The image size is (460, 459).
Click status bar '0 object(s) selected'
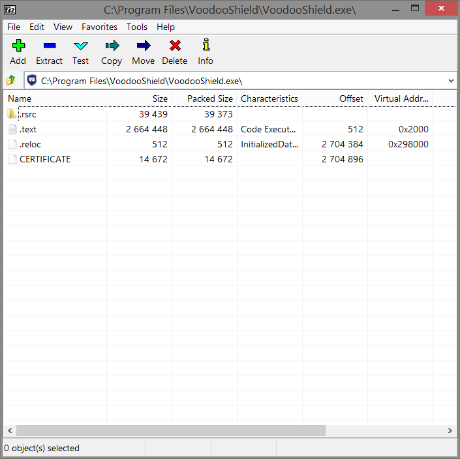pos(42,448)
